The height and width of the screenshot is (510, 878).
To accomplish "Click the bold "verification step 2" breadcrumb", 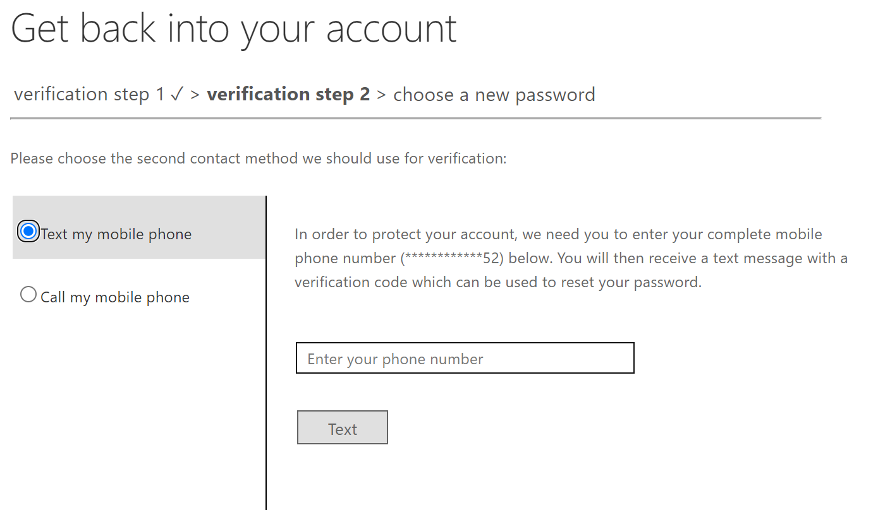I will click(288, 95).
